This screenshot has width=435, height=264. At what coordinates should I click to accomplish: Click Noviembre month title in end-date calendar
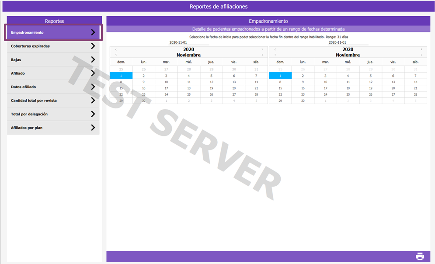(348, 55)
